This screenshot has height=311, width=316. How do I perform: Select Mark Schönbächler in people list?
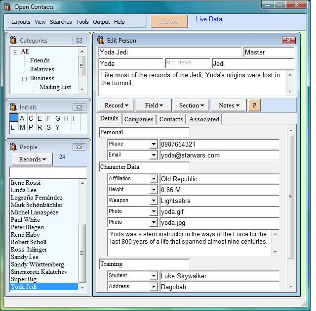click(x=44, y=205)
